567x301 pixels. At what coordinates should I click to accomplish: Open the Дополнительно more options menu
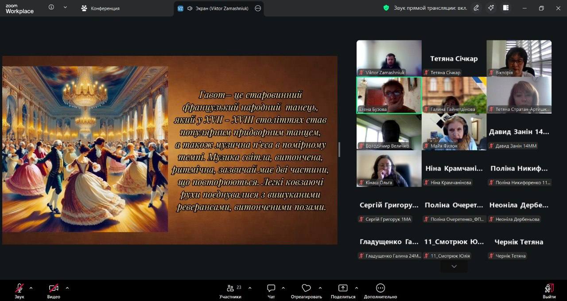point(380,289)
